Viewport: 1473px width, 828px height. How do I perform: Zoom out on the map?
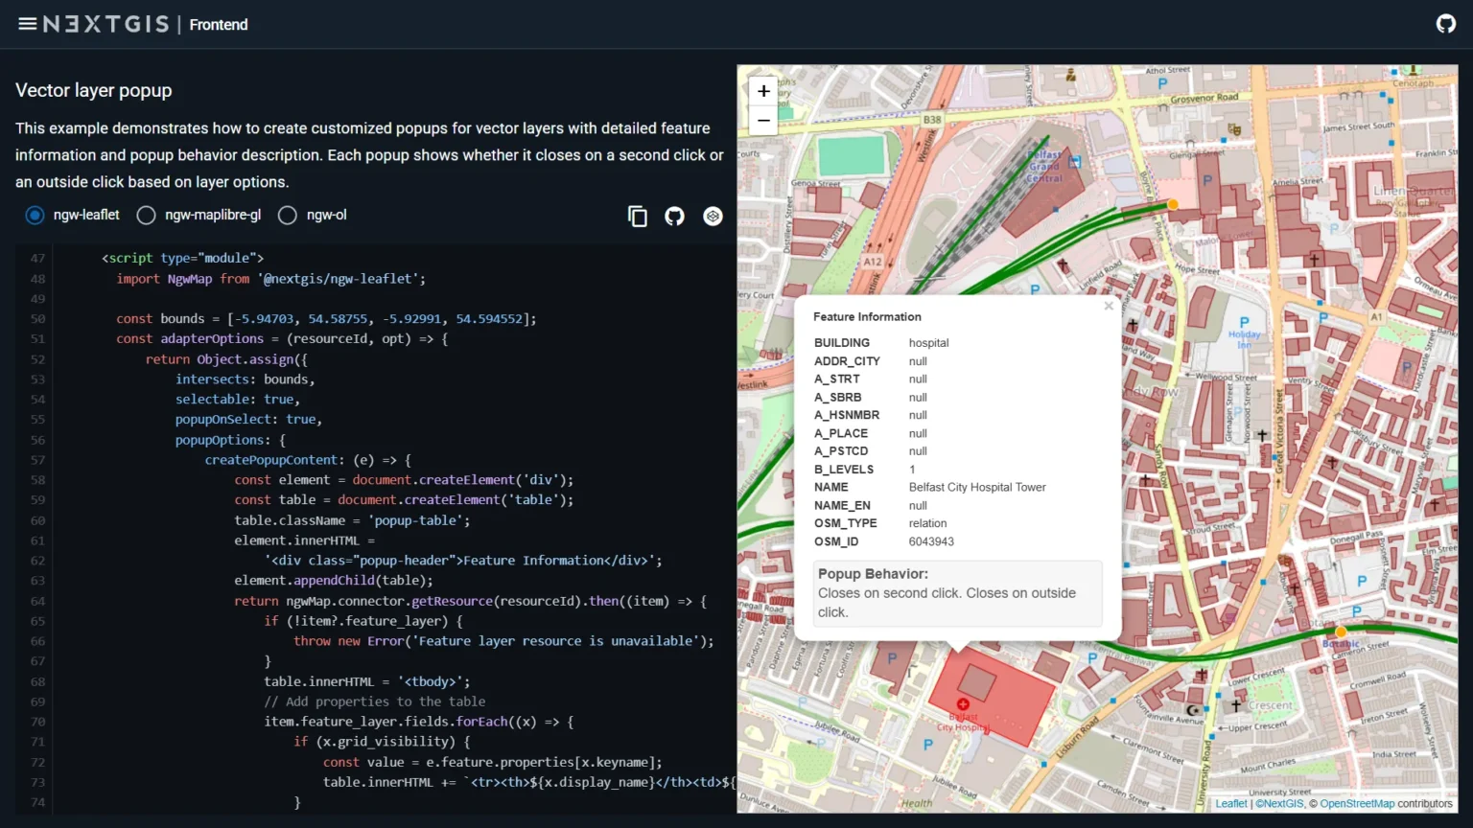pyautogui.click(x=763, y=121)
